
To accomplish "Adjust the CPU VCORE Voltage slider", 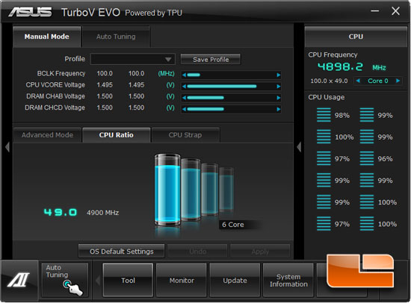I will pos(231,87).
